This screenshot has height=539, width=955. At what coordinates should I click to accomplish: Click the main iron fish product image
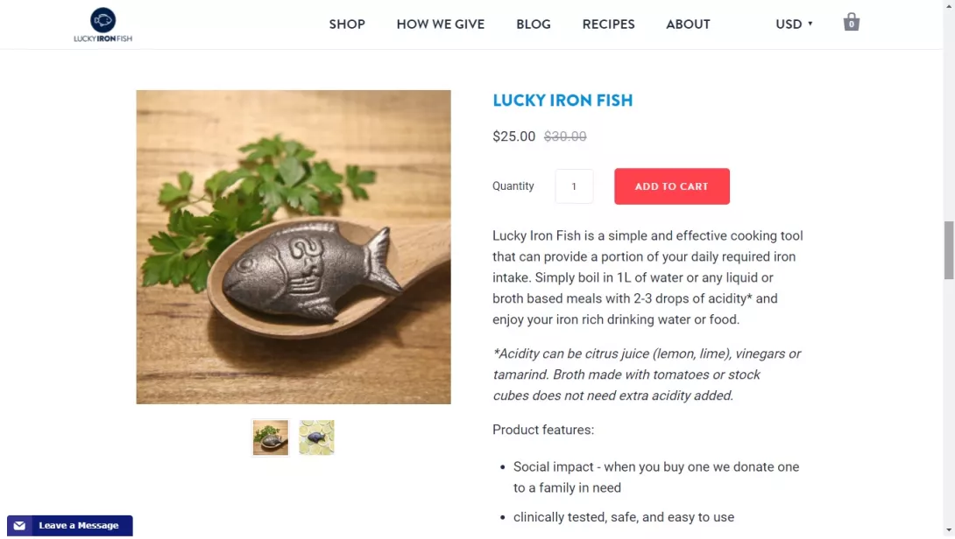(x=294, y=247)
